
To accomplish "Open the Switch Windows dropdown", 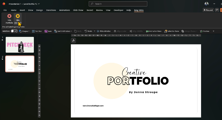I will (63, 31).
